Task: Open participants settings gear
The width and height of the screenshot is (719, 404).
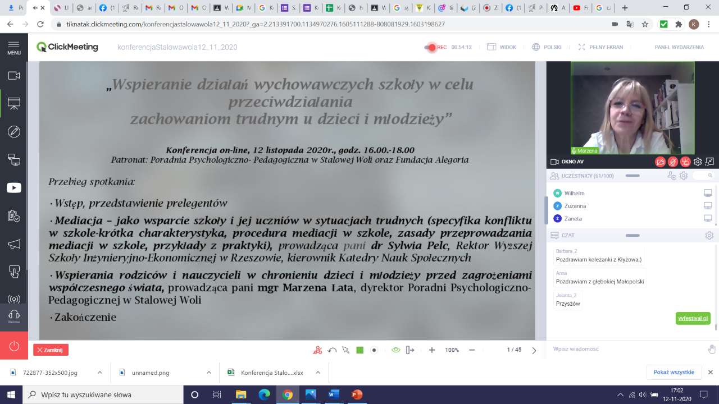Action: [684, 176]
